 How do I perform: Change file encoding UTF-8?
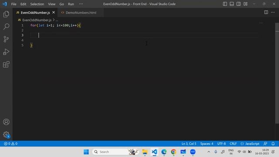[221, 143]
